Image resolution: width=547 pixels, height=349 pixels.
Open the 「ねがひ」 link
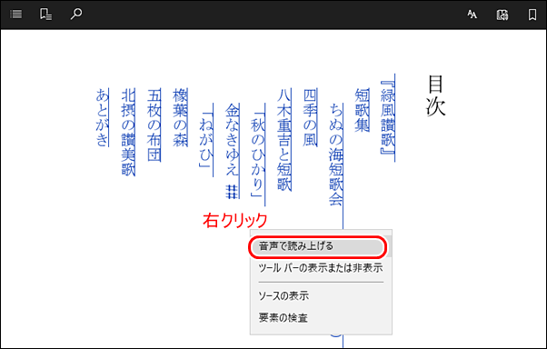tap(206, 140)
